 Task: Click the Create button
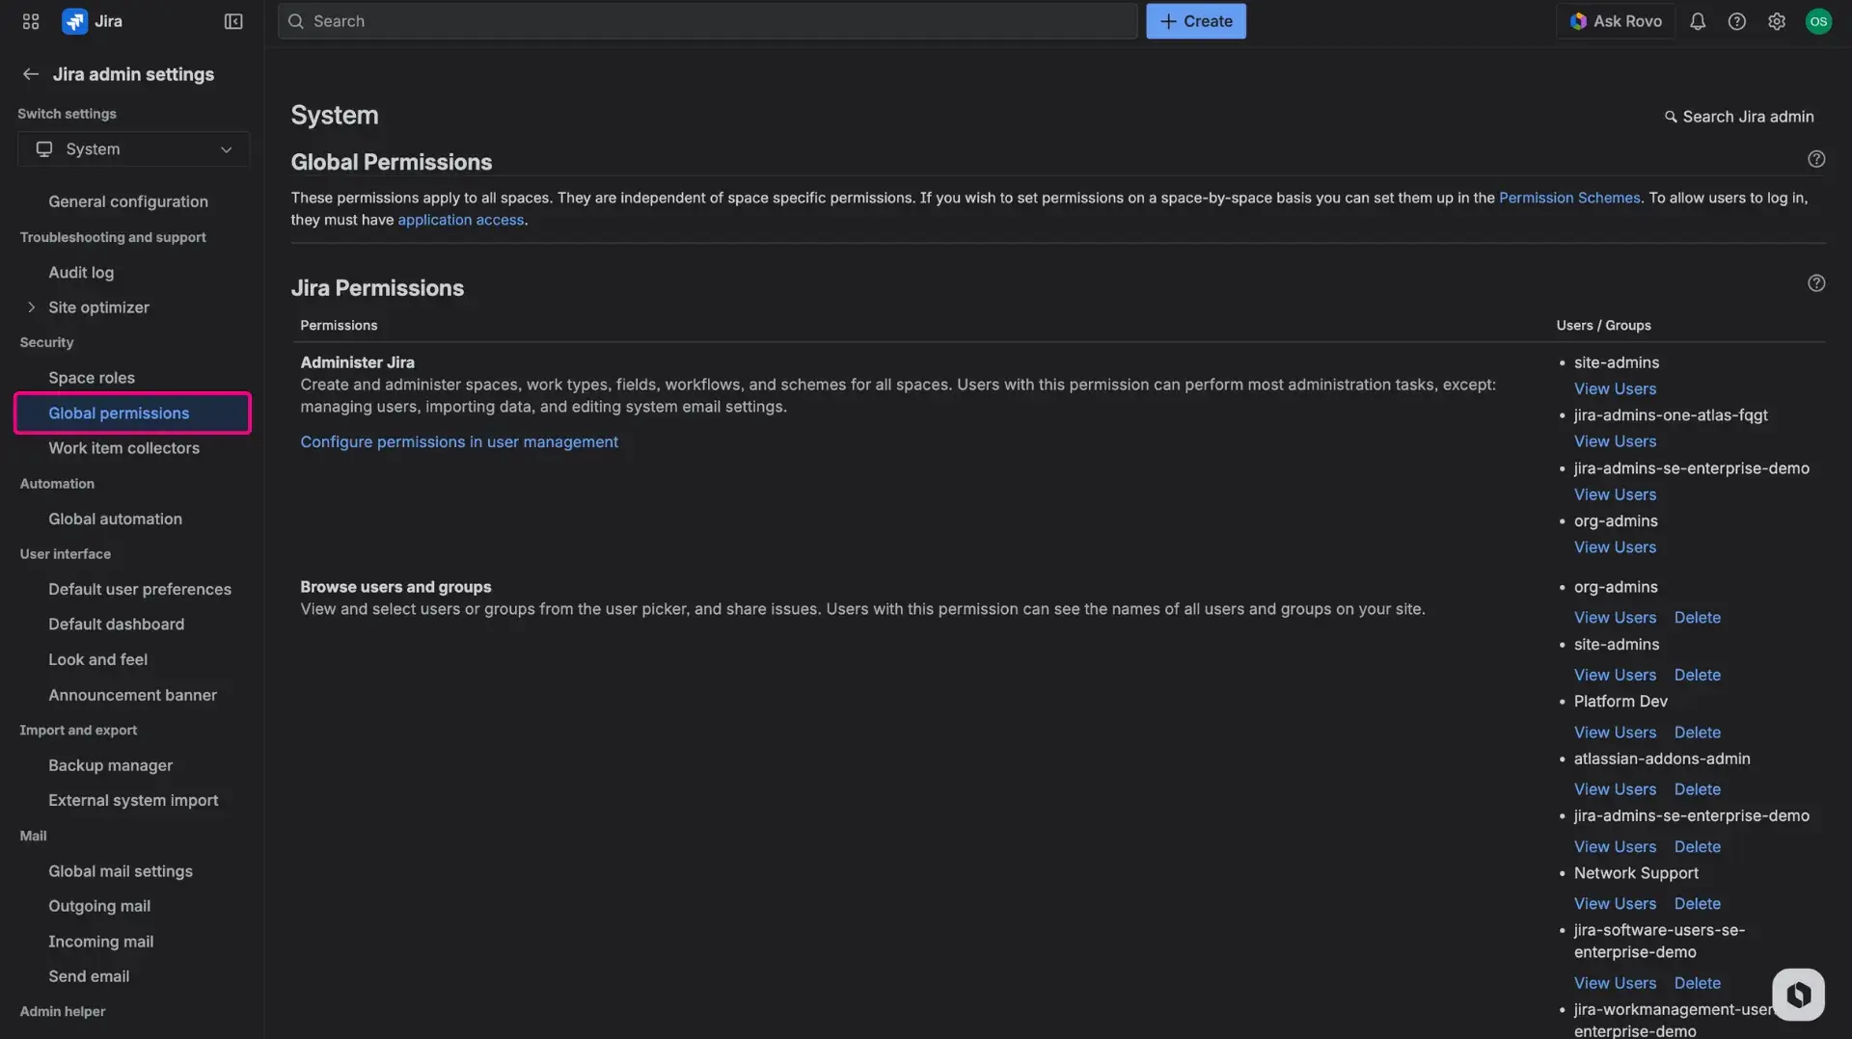[1195, 20]
